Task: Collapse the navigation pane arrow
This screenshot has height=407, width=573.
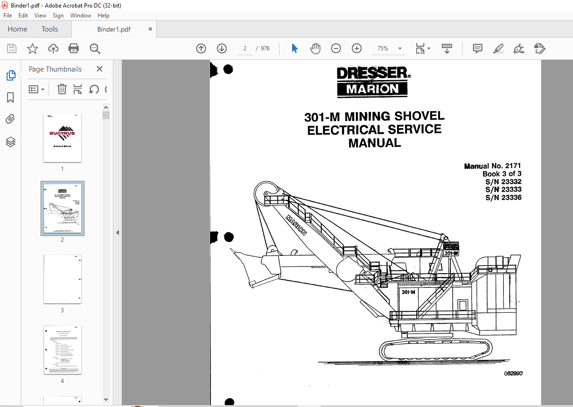Action: point(118,233)
